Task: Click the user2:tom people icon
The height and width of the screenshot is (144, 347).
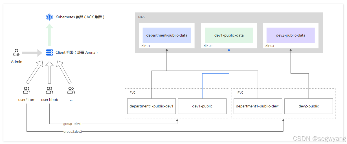Action: tap(27, 90)
